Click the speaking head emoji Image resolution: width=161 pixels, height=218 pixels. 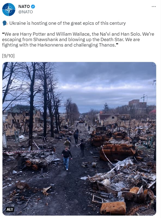(5, 23)
